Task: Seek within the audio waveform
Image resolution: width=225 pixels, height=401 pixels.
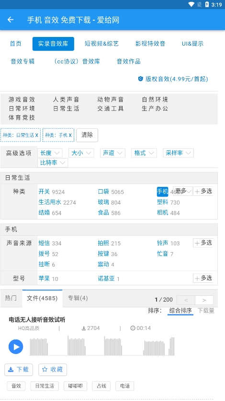Action: (x=102, y=346)
